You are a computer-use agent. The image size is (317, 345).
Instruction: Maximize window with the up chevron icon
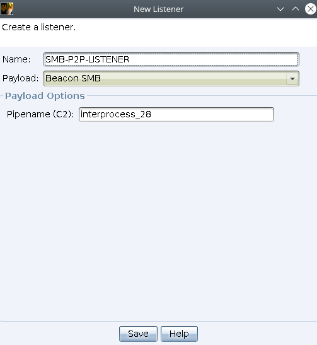(296, 9)
